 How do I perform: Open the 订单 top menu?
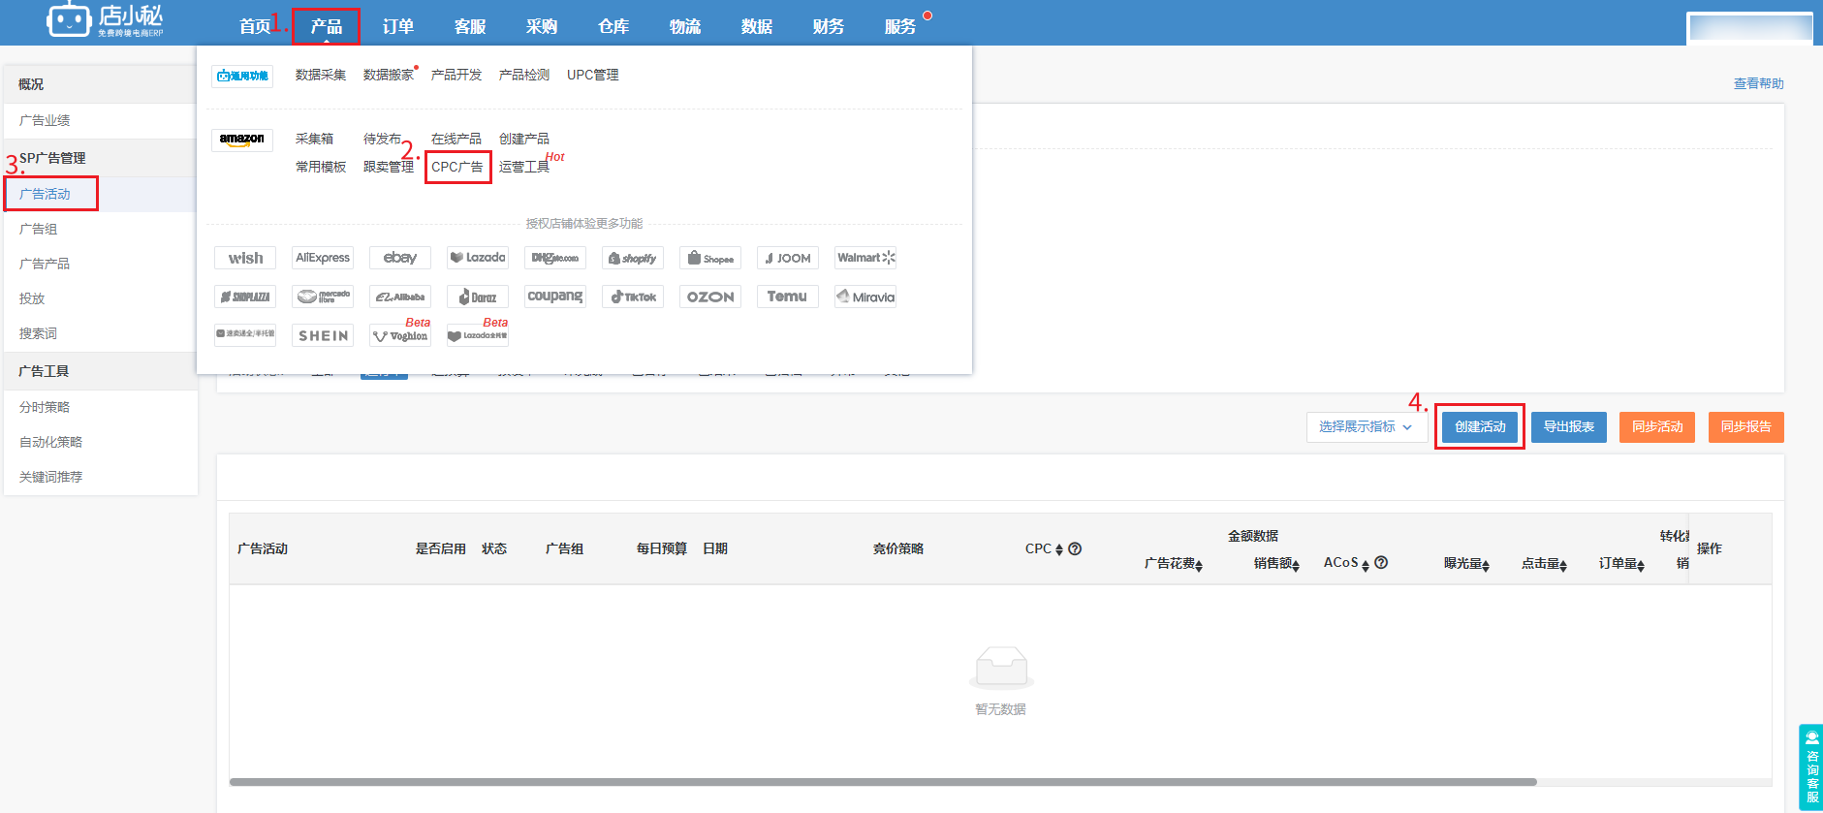click(398, 26)
